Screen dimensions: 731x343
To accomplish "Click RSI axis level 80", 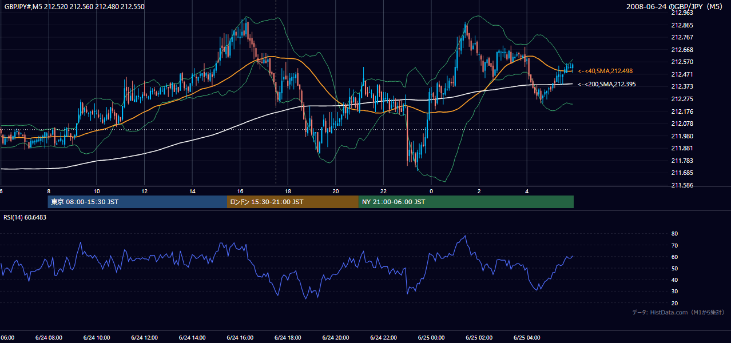I will coord(674,234).
